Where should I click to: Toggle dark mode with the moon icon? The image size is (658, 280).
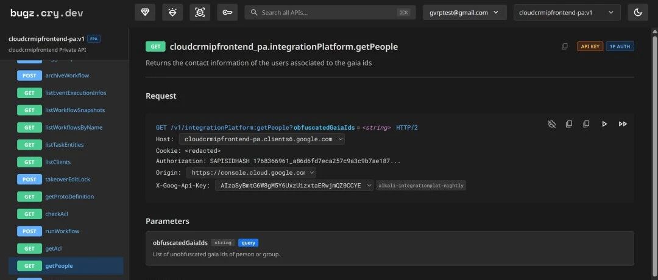point(638,13)
